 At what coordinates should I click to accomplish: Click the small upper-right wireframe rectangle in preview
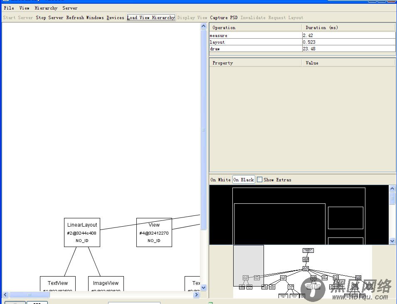point(345,218)
